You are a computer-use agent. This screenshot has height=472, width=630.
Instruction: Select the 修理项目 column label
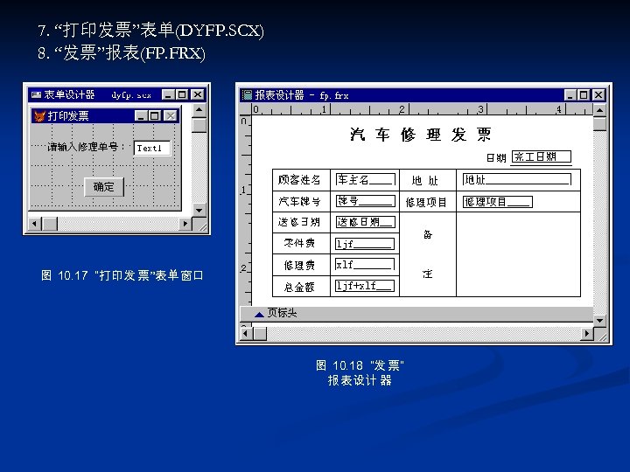click(426, 202)
